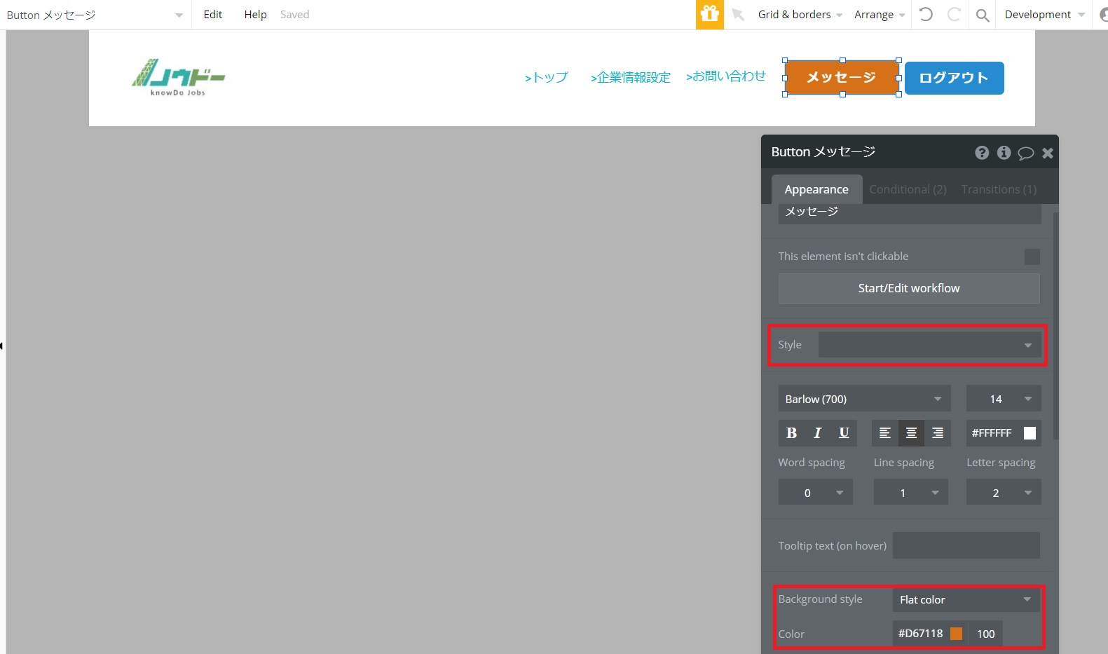This screenshot has width=1108, height=654.
Task: Open the Letter spacing dropdown
Action: click(x=1004, y=492)
